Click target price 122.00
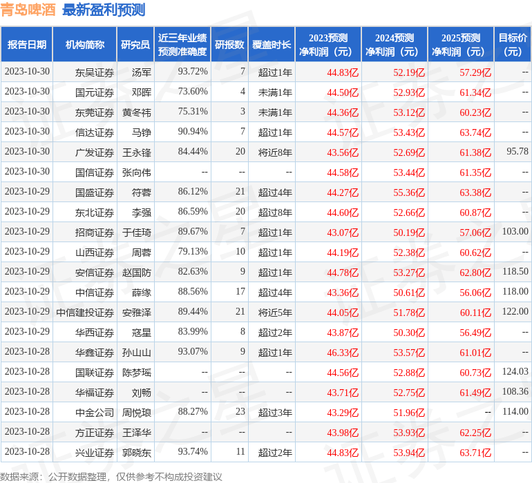The image size is (532, 483). [515, 311]
